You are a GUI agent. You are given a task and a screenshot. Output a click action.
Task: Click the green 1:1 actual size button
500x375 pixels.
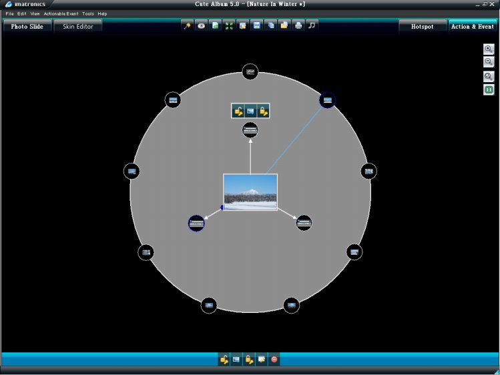pyautogui.click(x=489, y=89)
